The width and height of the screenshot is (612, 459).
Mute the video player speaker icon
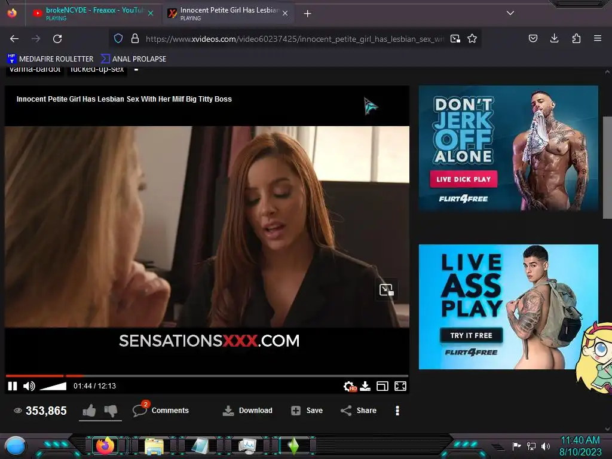pos(29,386)
